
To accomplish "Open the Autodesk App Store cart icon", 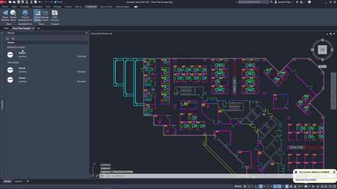I will 297,2.
